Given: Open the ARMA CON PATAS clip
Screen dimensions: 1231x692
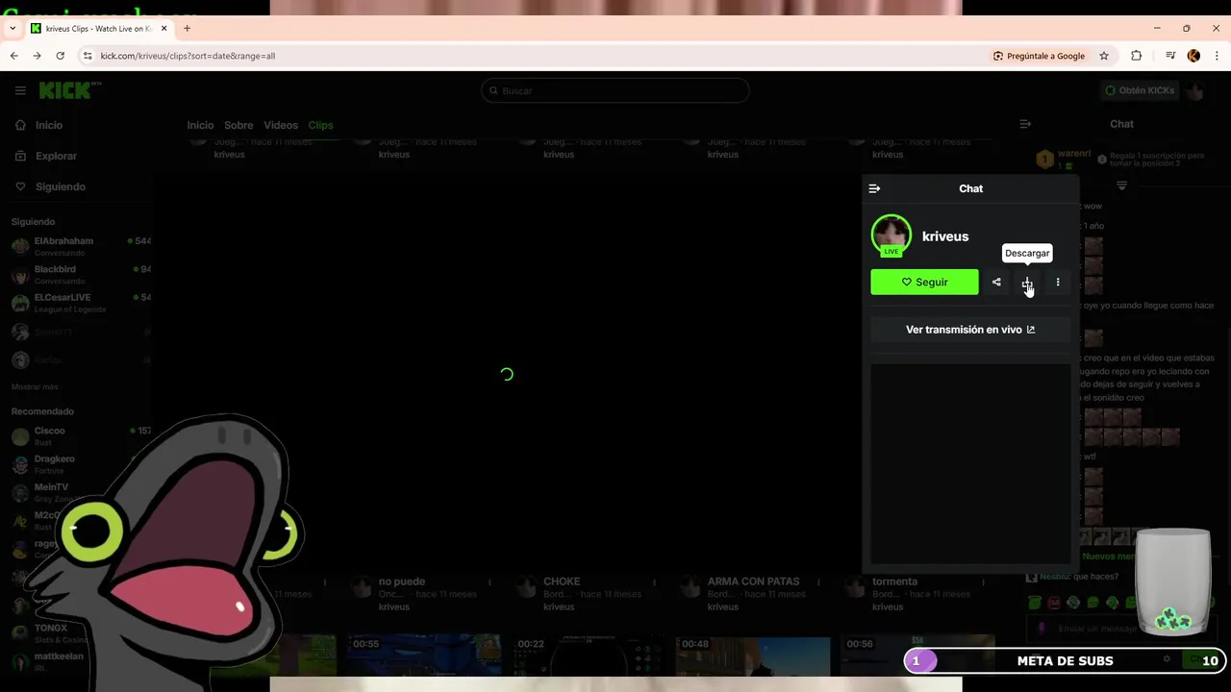Looking at the screenshot, I should [x=753, y=581].
